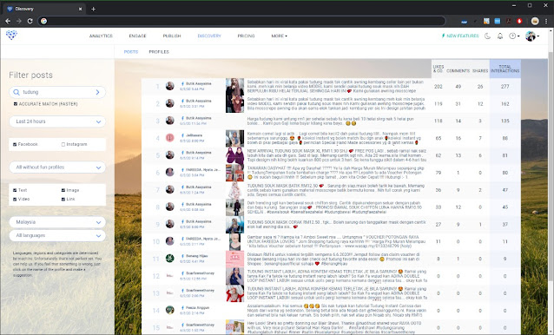554x335 pixels.
Task: Sort by COMMENTS column header
Action: (x=458, y=70)
